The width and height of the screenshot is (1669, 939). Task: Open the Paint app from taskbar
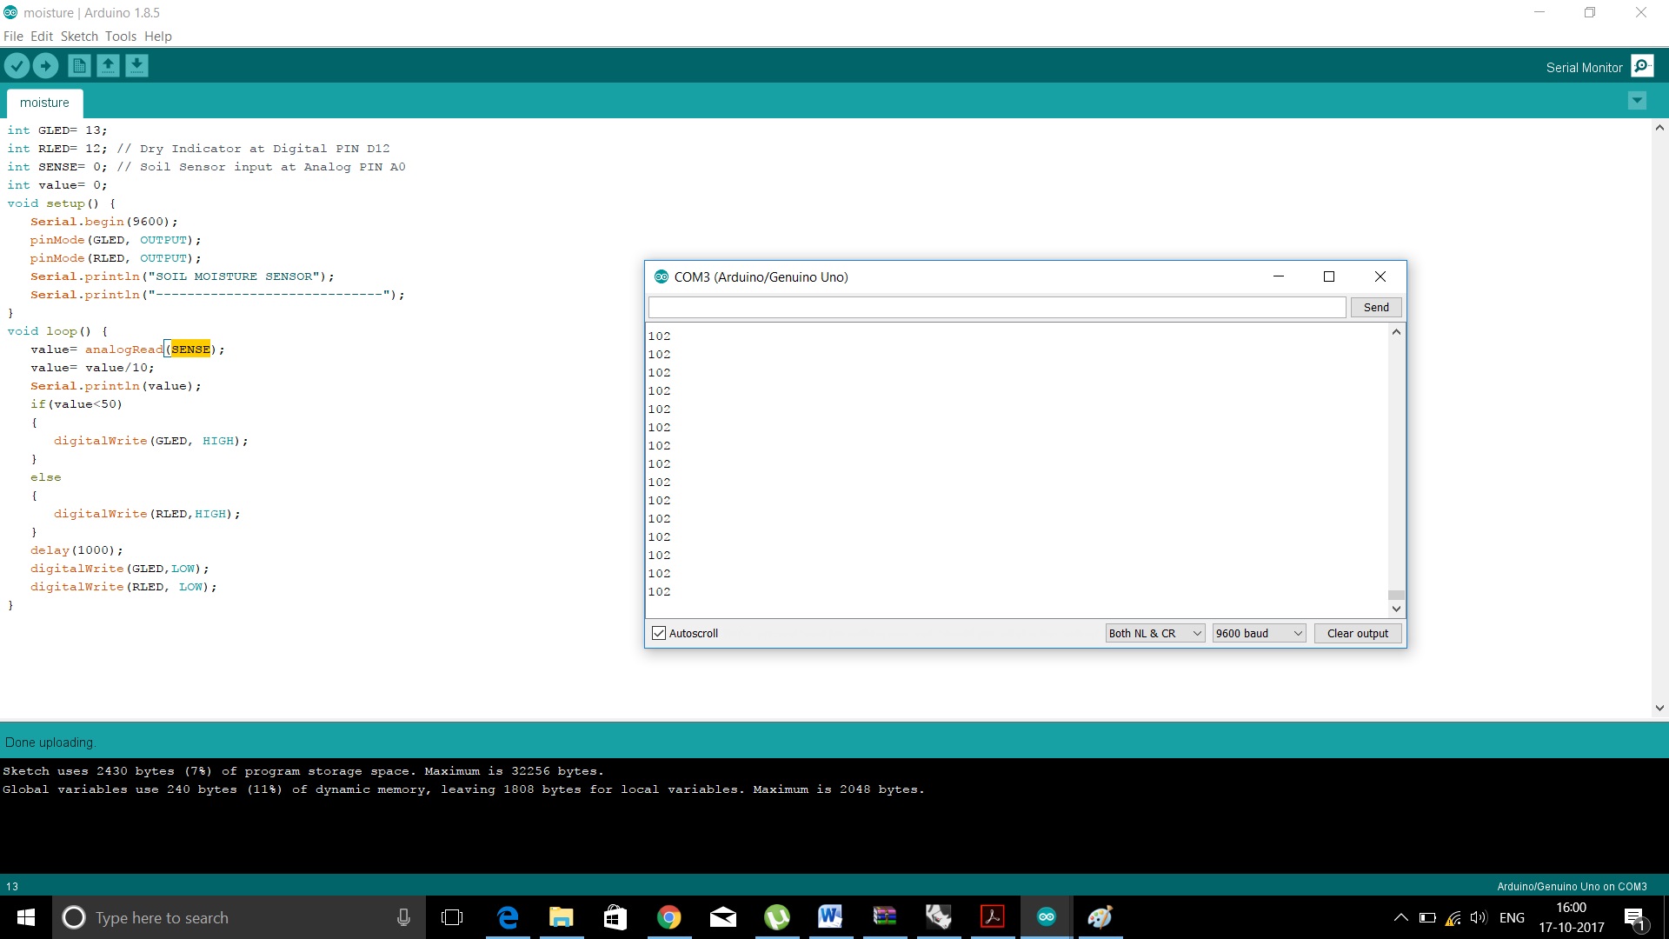tap(1100, 917)
